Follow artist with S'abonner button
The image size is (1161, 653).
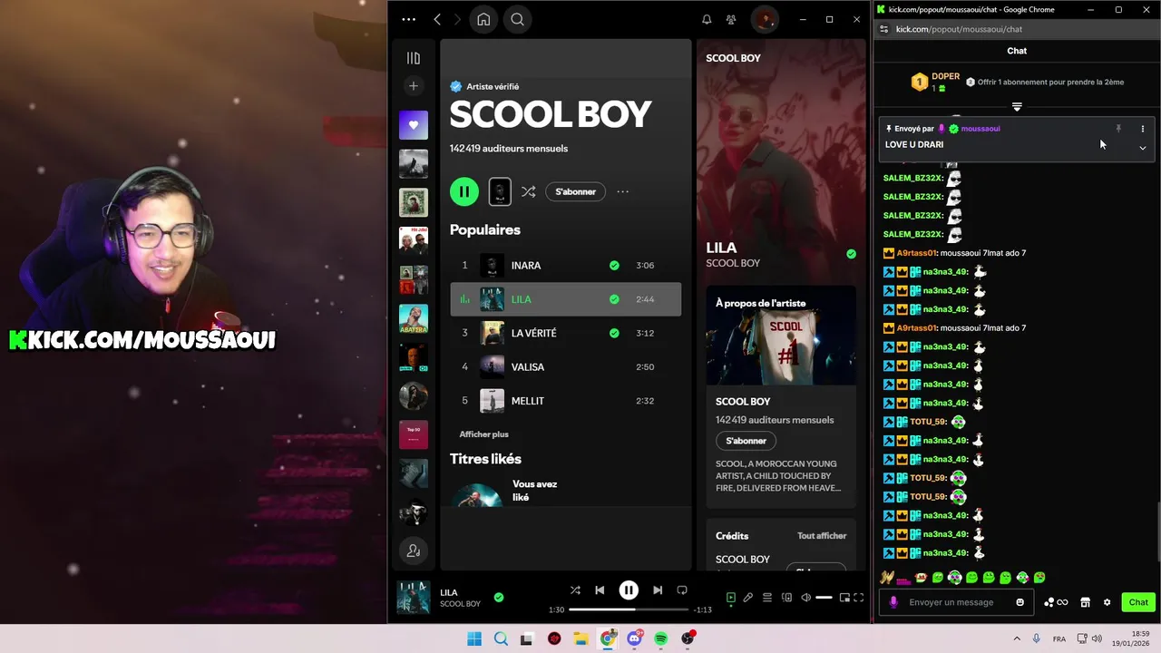tap(575, 191)
